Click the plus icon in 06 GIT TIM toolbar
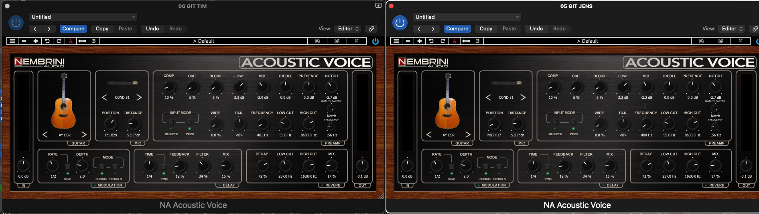 [x=36, y=41]
